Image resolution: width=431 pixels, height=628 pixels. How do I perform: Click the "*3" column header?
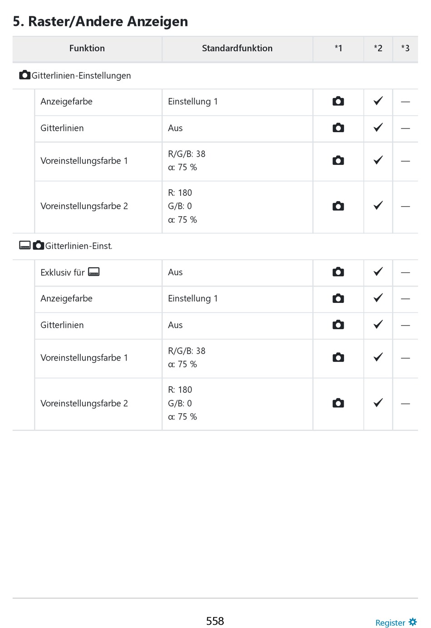click(405, 48)
